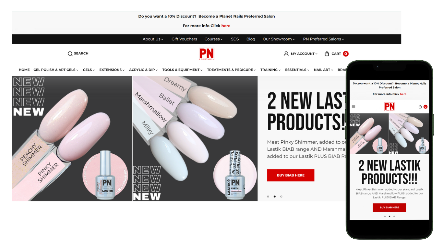This screenshot has height=249, width=443.
Task: Expand the Courses dropdown menu
Action: pos(213,39)
